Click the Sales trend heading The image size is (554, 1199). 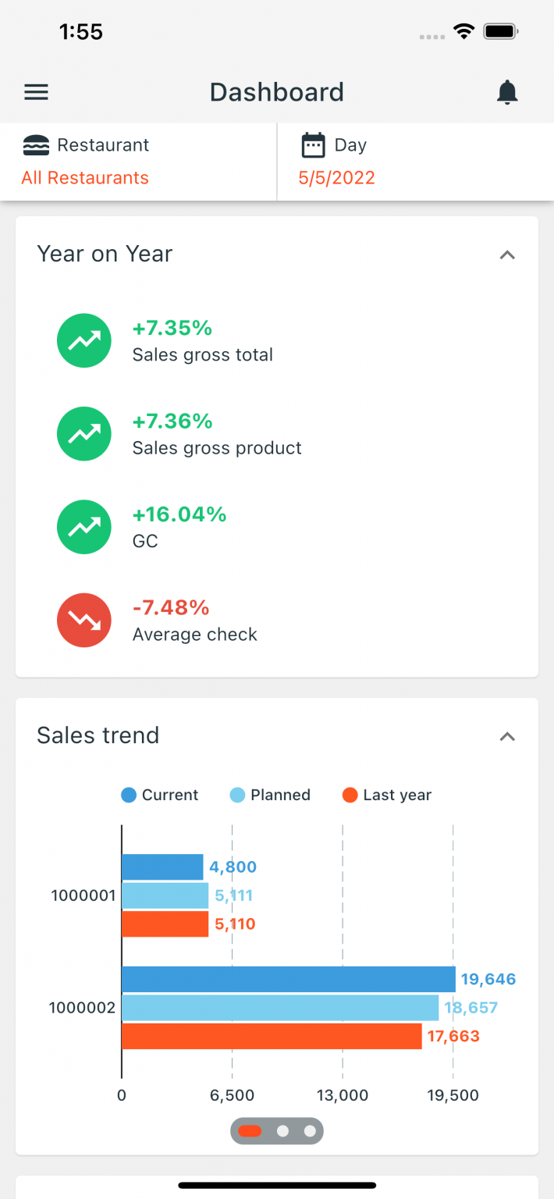point(98,735)
